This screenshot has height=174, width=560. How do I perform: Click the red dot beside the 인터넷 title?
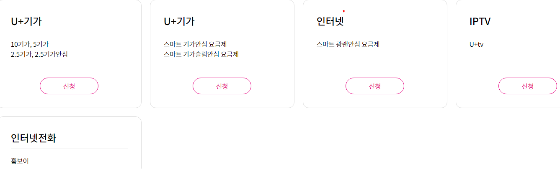pos(343,11)
